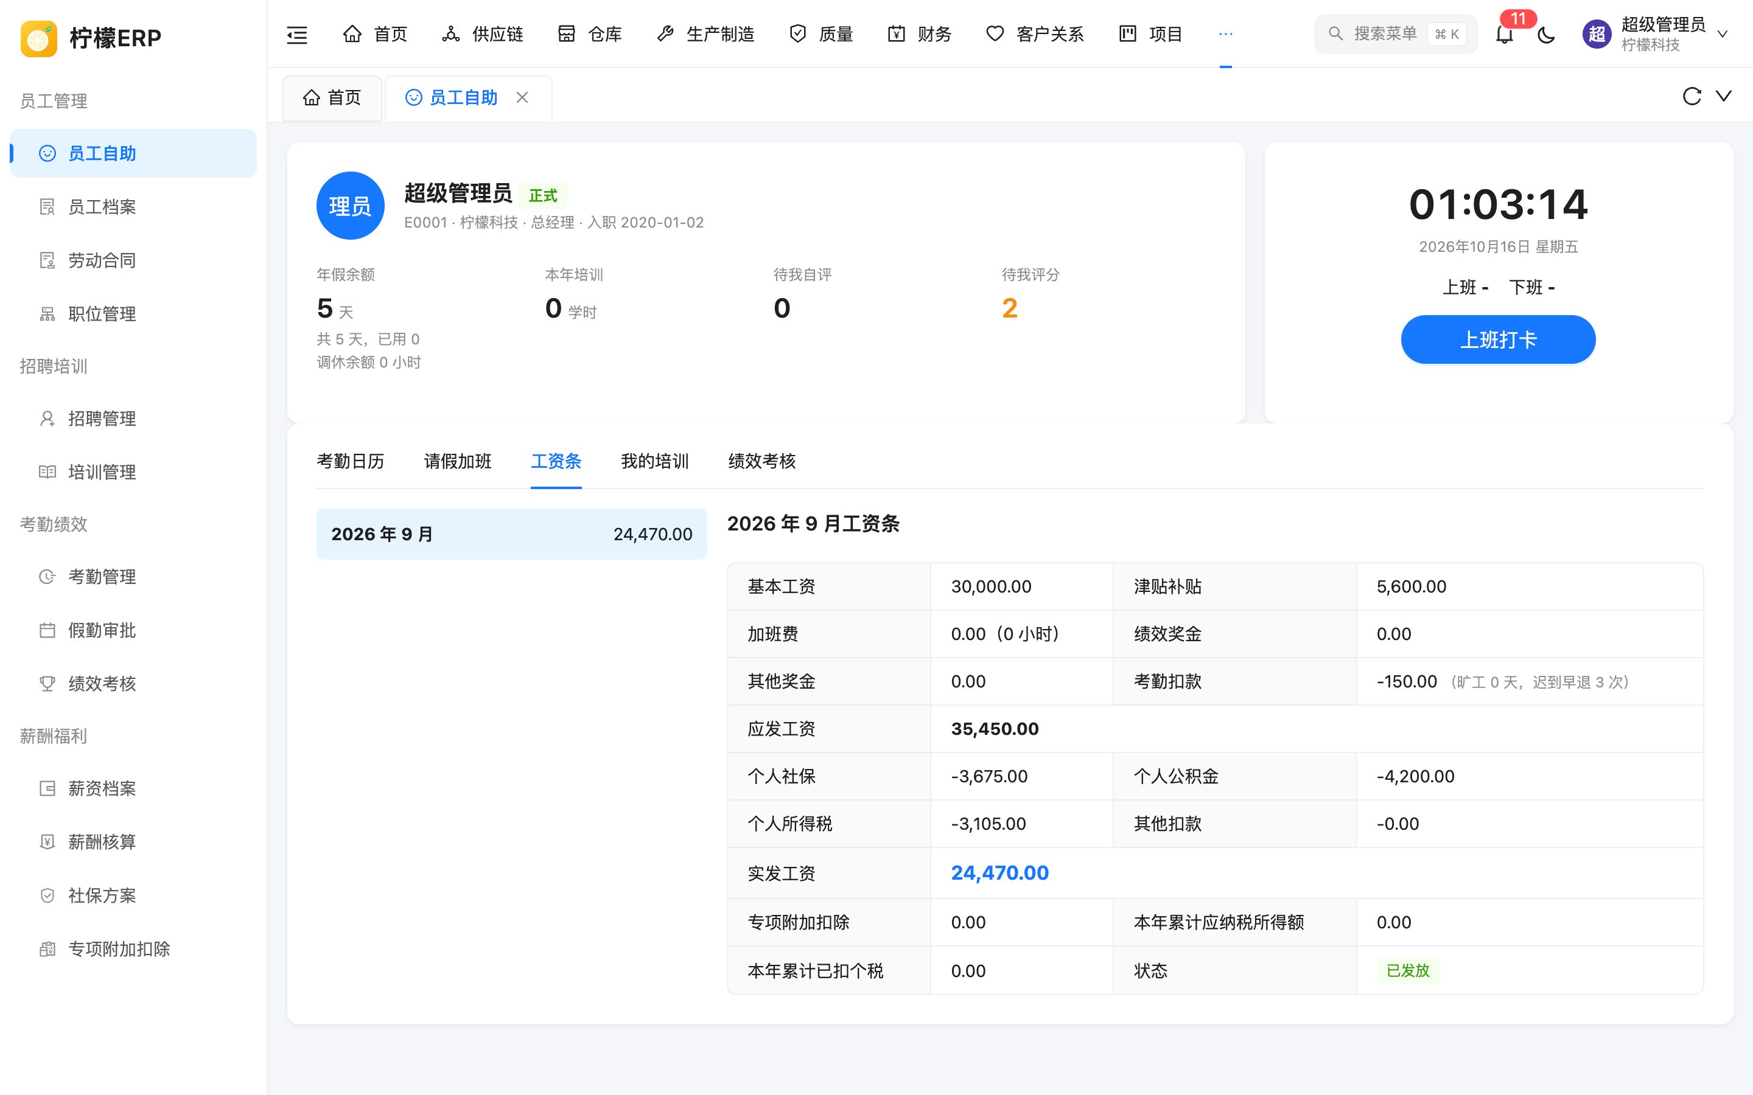1753x1095 pixels.
Task: Click the search menu field
Action: point(1395,34)
